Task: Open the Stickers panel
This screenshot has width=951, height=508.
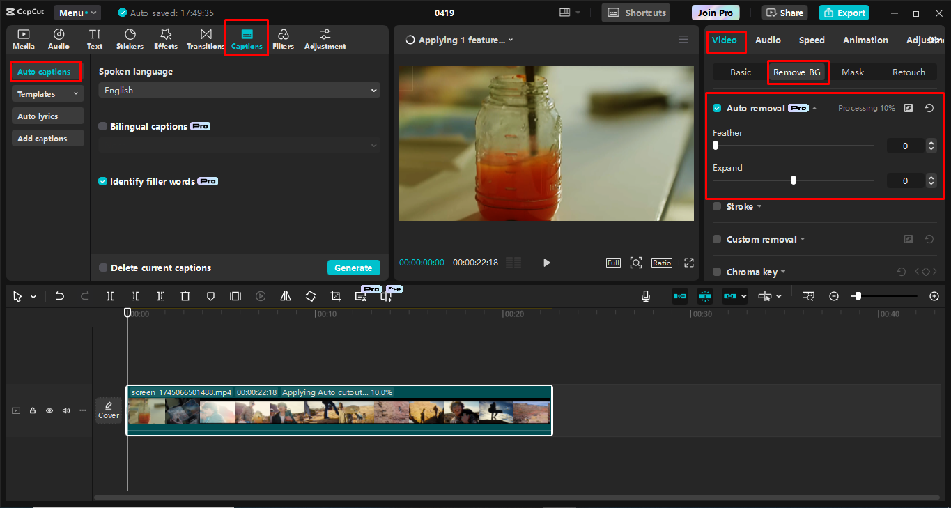Action: coord(130,38)
